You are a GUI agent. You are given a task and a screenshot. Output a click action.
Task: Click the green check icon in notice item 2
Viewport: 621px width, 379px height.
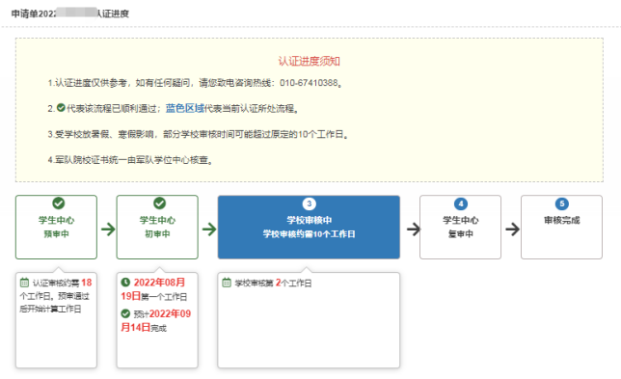click(x=61, y=107)
